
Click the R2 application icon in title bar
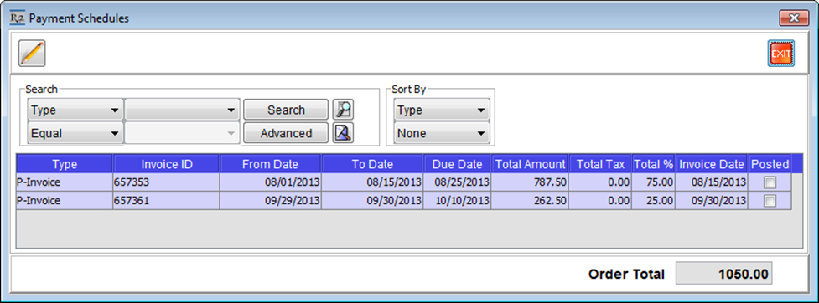18,18
